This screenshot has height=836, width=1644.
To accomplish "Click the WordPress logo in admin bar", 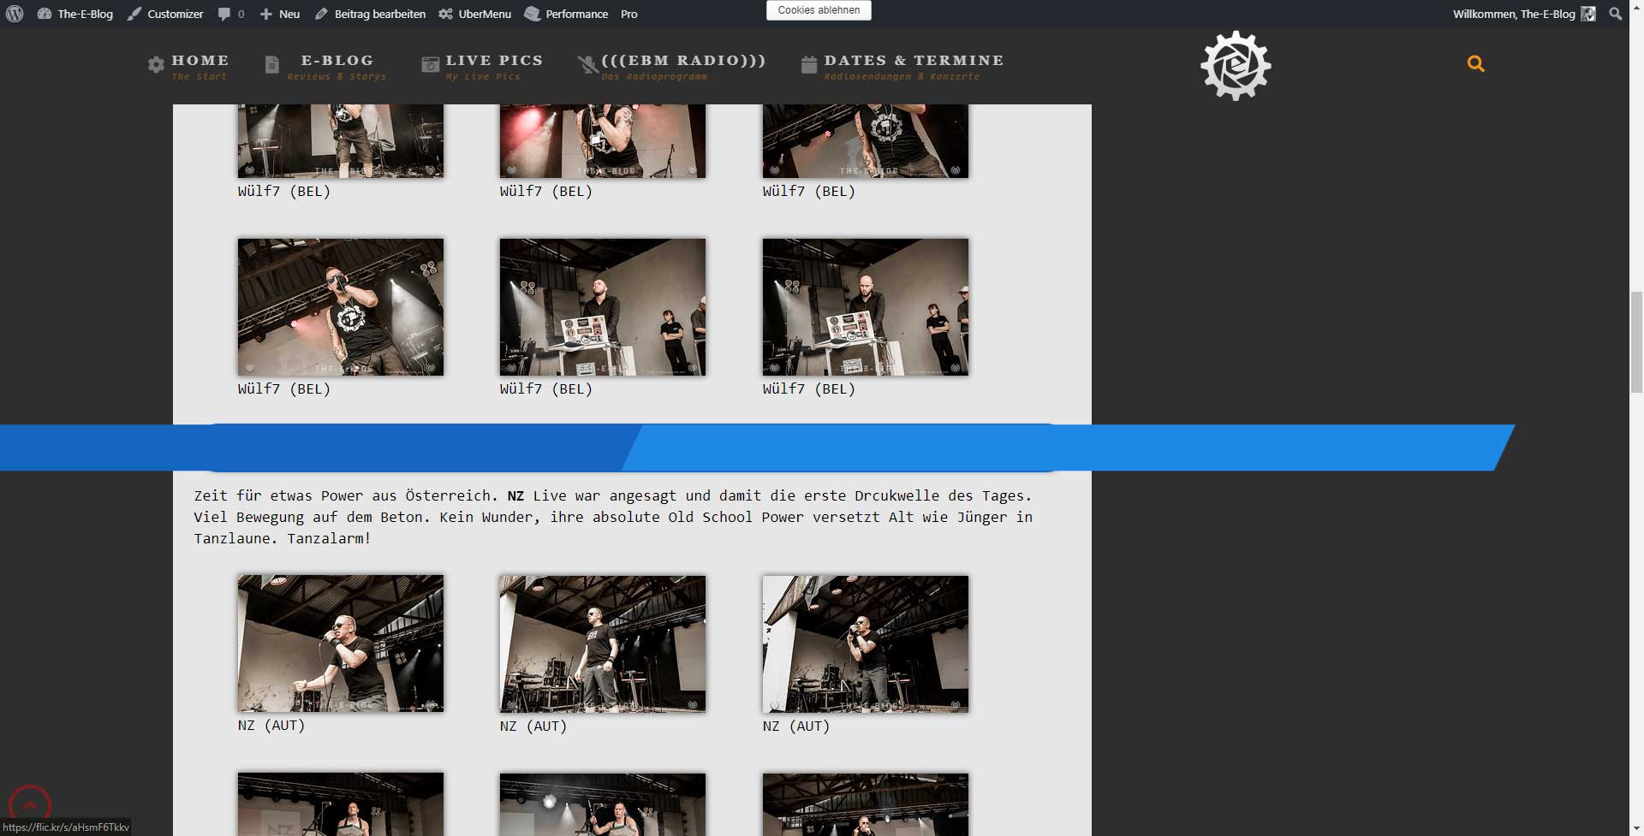I will pyautogui.click(x=15, y=14).
